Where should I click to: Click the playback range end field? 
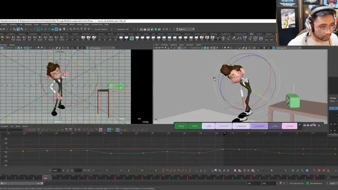[269, 183]
